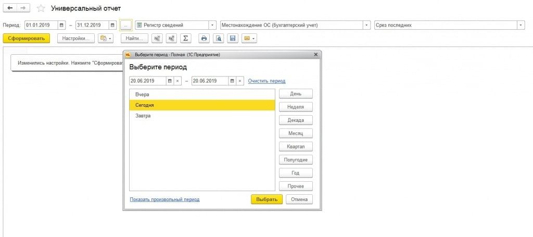Click the yellow 'Выбрать' button

tap(266, 199)
